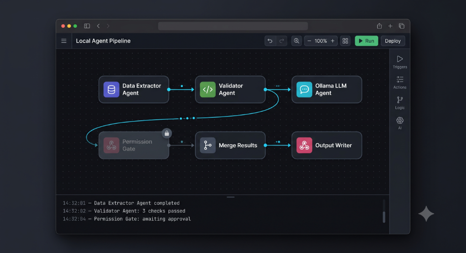Image resolution: width=466 pixels, height=253 pixels.
Task: Select the Data Extractor Agent database icon
Action: (x=111, y=89)
